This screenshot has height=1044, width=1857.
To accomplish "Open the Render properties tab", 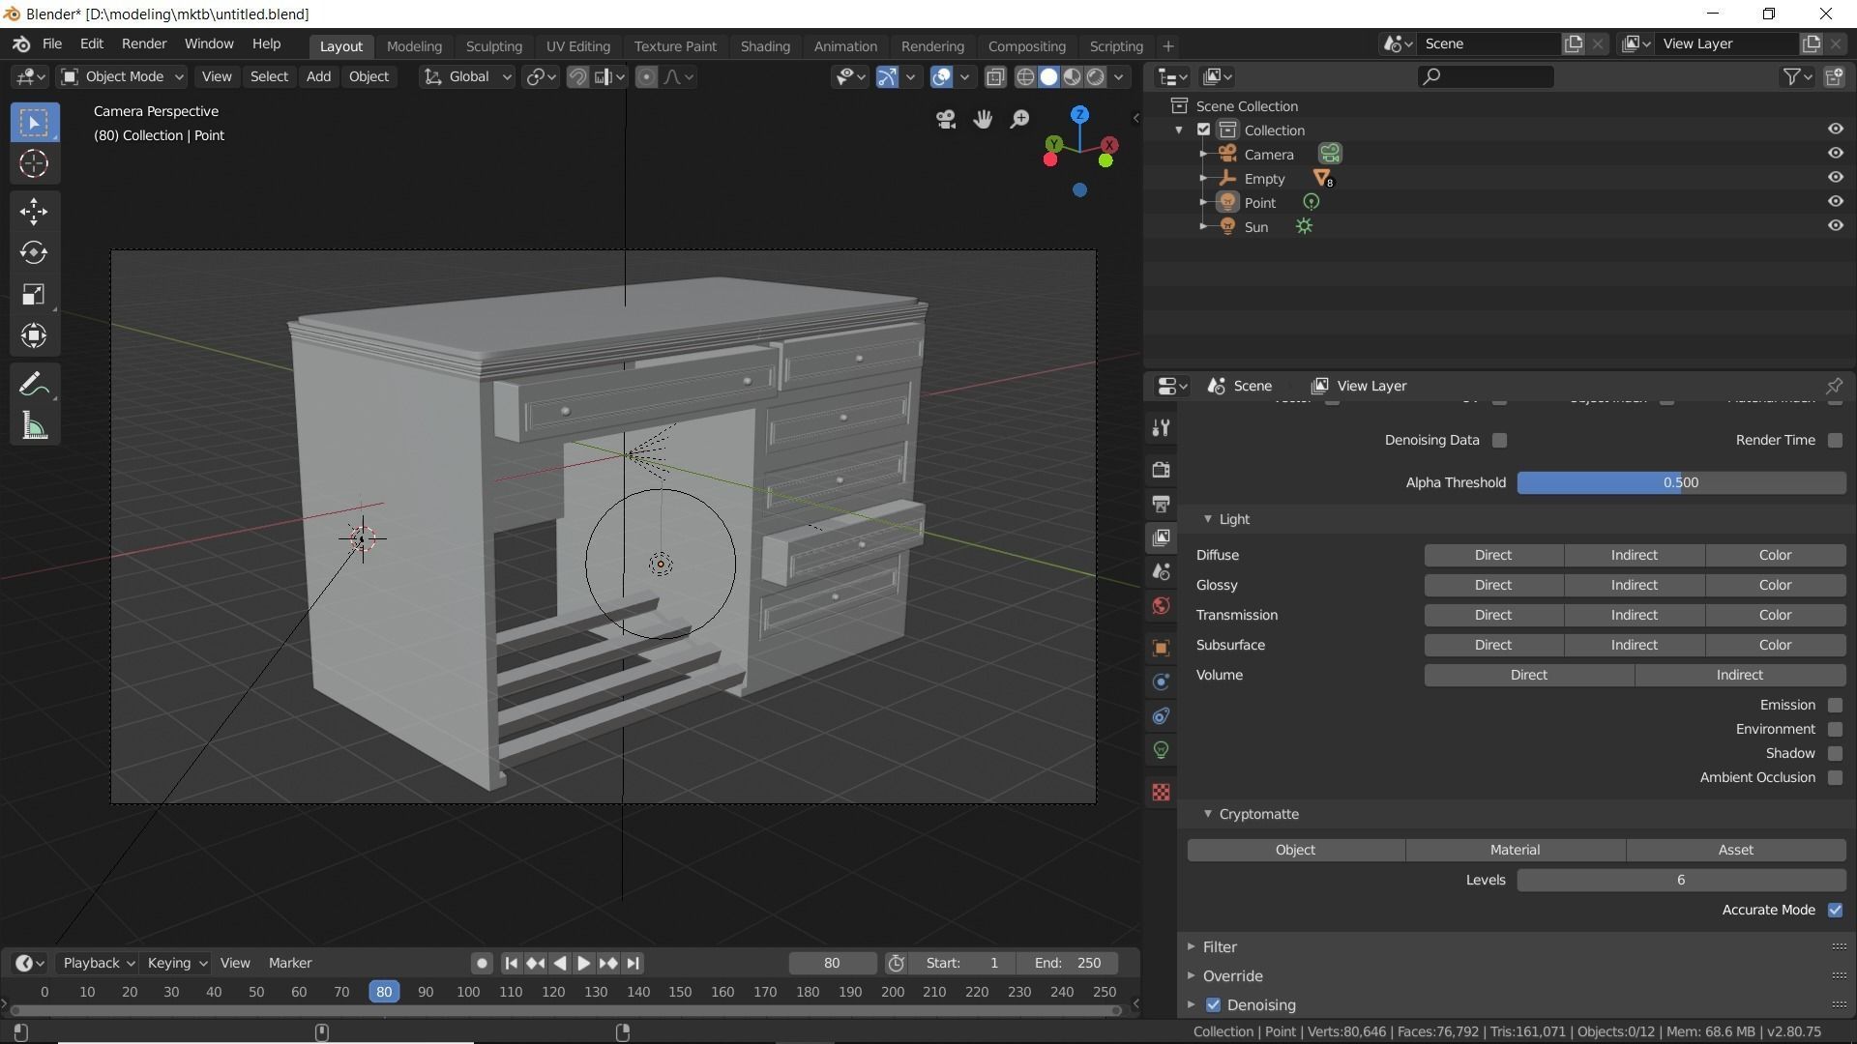I will tap(1162, 470).
